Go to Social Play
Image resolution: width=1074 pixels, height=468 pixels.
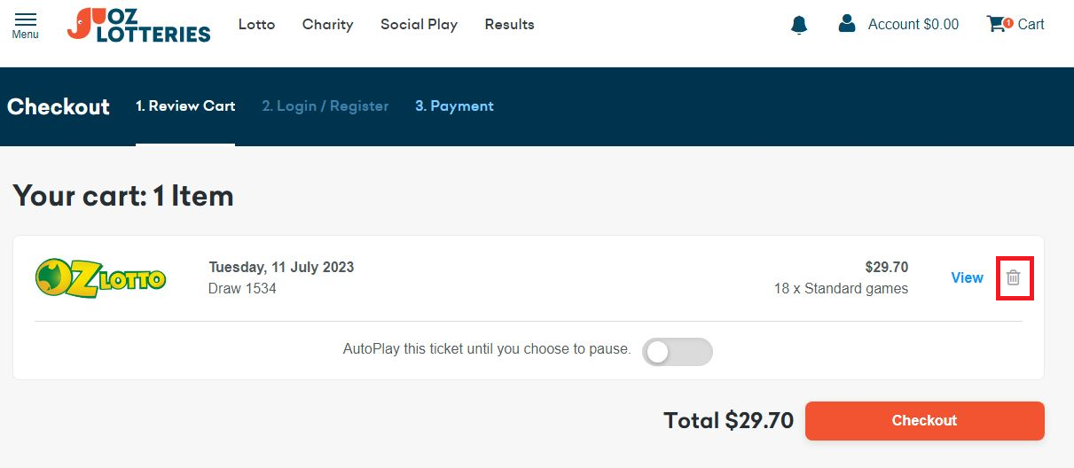(x=419, y=25)
